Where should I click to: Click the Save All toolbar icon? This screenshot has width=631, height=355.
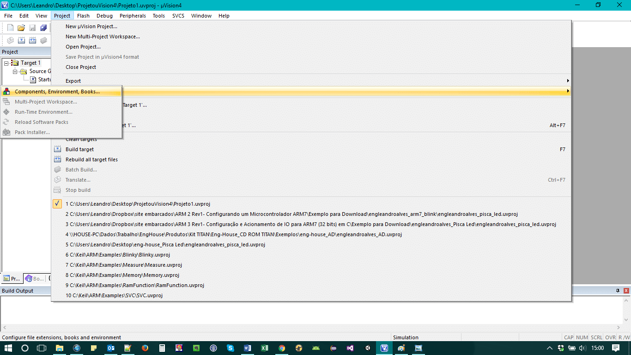point(43,28)
